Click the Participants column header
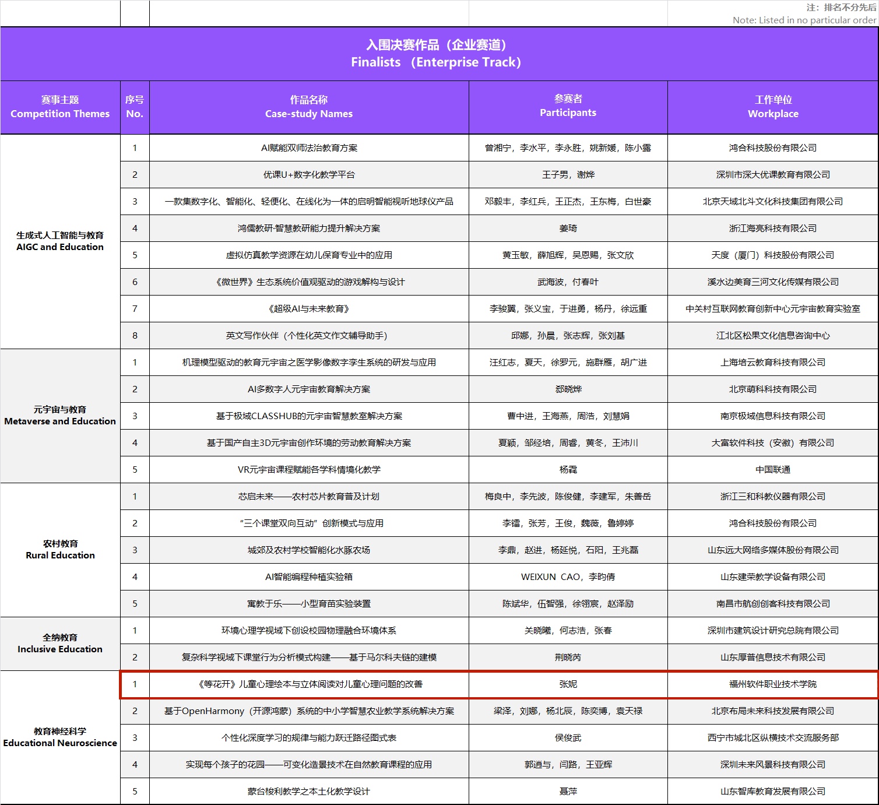This screenshot has width=879, height=805. [568, 106]
